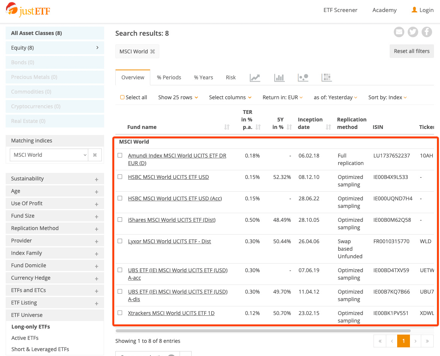Share results via email icon
The image size is (440, 356).
click(399, 32)
